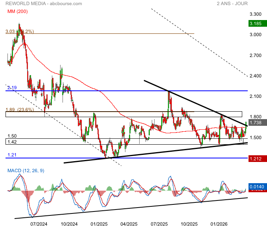Screen dimensions: 267x228
Task: Select the MACD (12, 26, 9) indicator label
Action: click(26, 171)
